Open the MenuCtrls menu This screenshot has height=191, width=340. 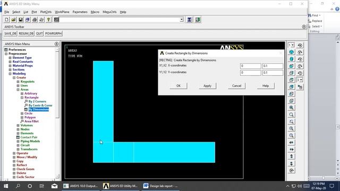109,12
